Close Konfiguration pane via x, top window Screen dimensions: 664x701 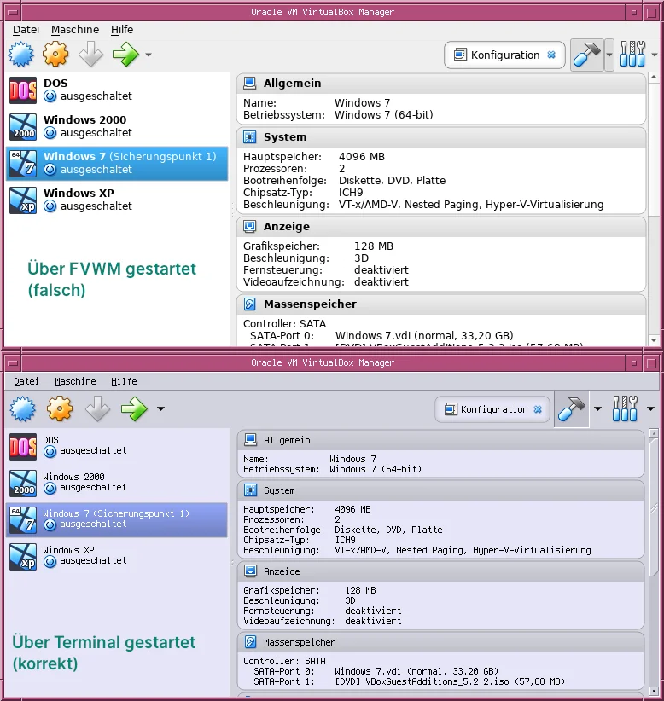point(551,55)
